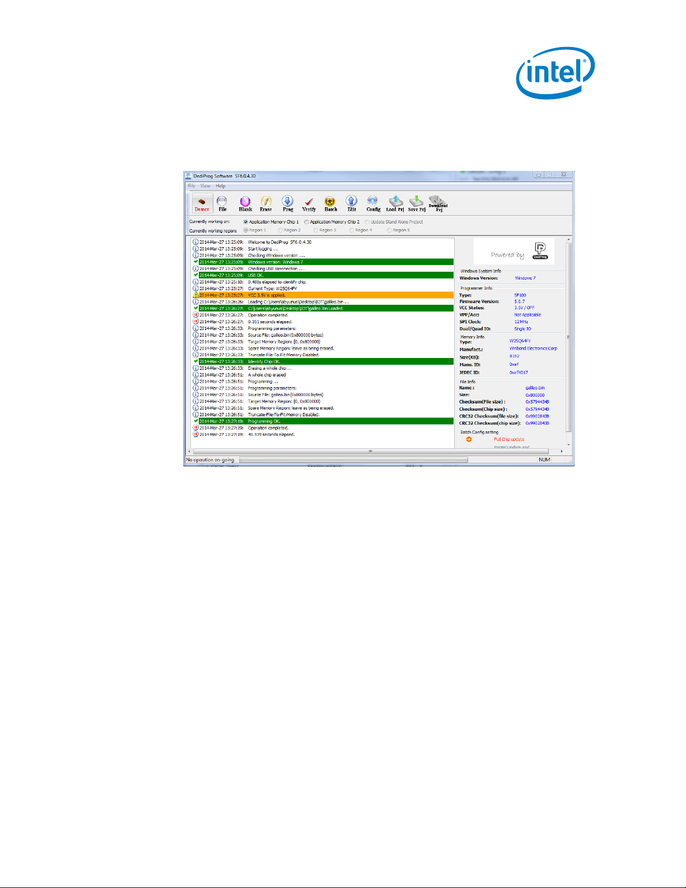Click the Load Prj toolbar icon

pyautogui.click(x=395, y=203)
